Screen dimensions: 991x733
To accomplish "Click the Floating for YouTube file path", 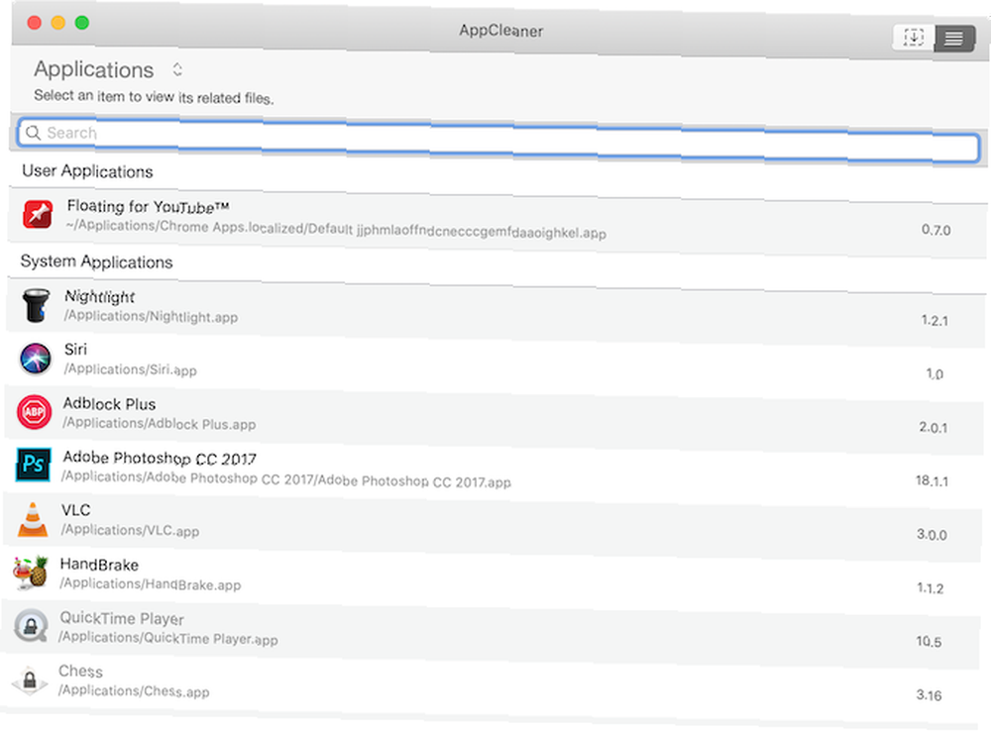I will (x=336, y=230).
